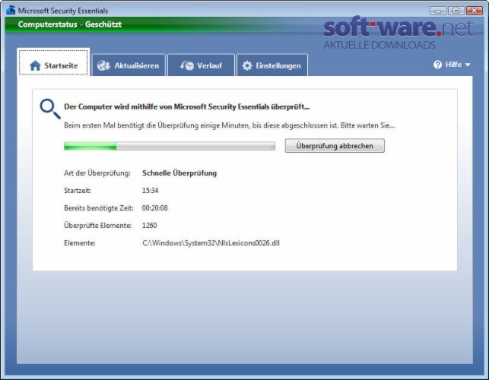Click the history icon on Verlauf tab
Image resolution: width=489 pixels, height=380 pixels.
(x=187, y=65)
